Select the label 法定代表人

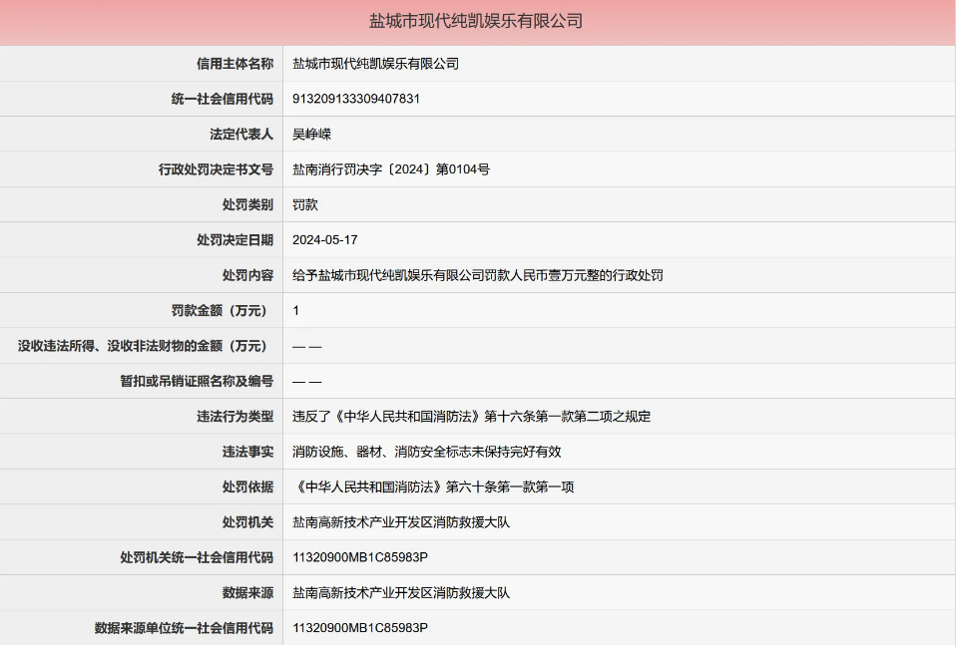[x=241, y=134]
